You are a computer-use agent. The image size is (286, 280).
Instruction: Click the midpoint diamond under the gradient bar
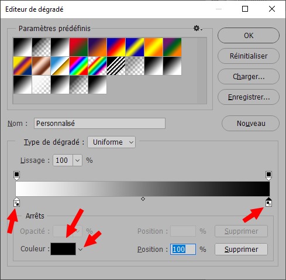click(x=143, y=199)
